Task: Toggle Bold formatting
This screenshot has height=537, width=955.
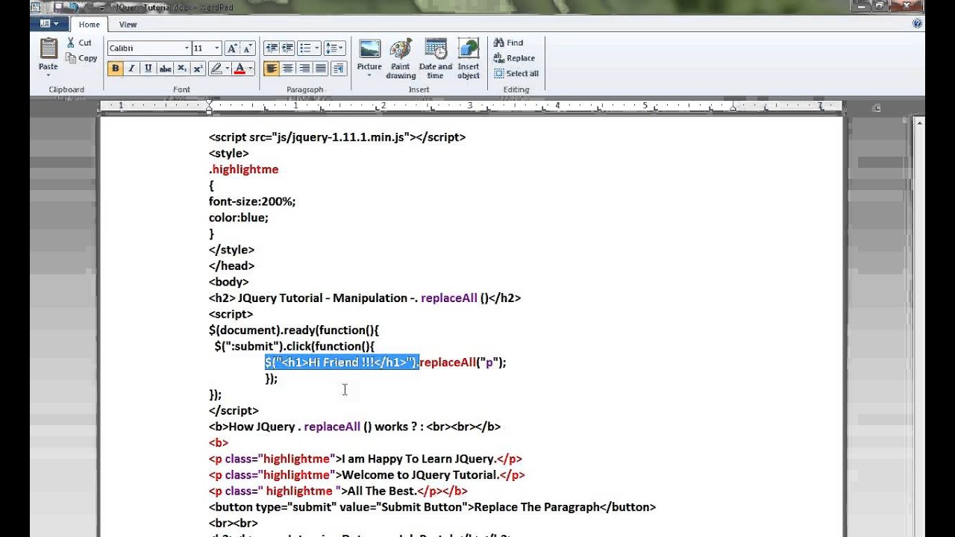Action: [115, 69]
